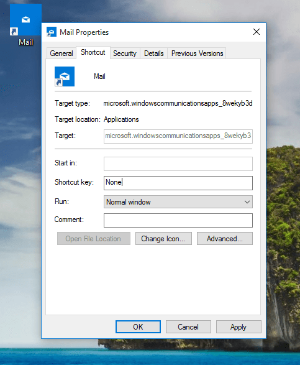Open the Previous Versions tab

[197, 53]
